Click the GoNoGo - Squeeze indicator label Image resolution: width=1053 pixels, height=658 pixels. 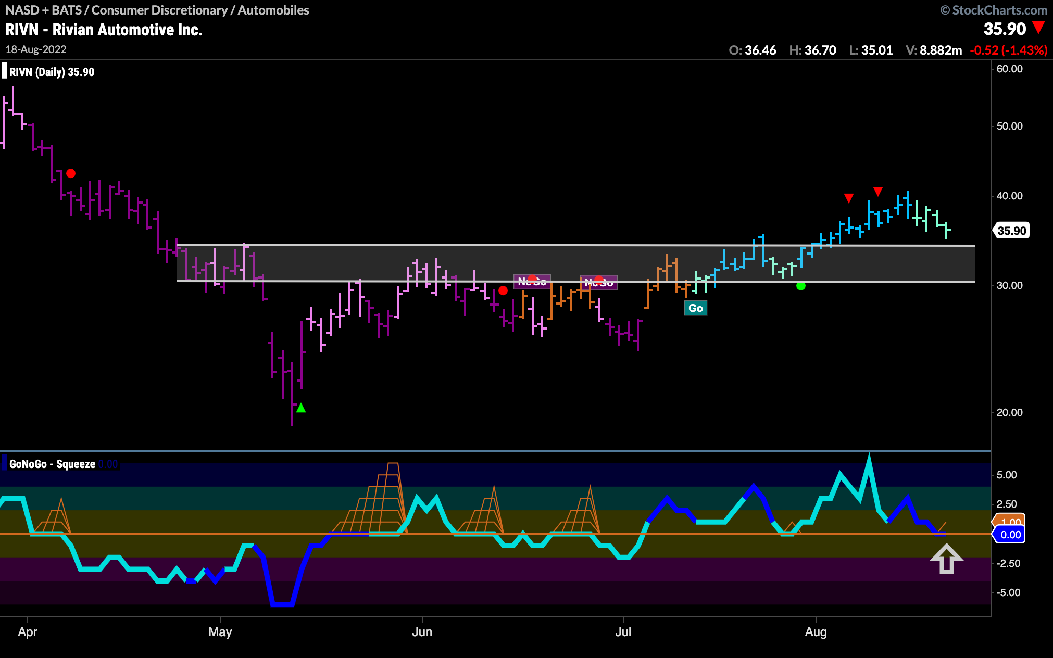pos(52,464)
